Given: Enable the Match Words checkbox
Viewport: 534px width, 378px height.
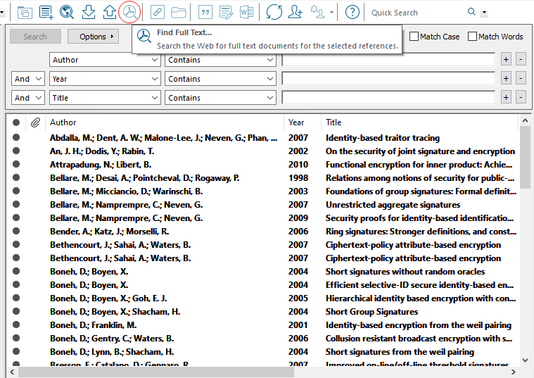Looking at the screenshot, I should 472,36.
